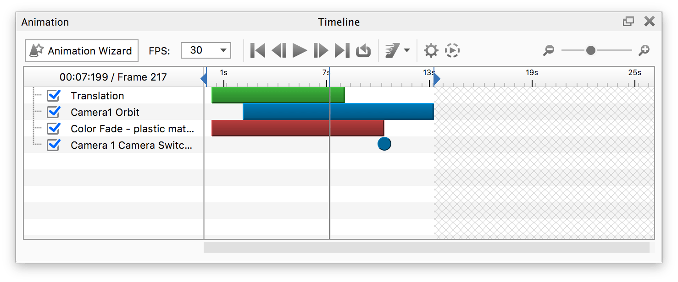This screenshot has width=678, height=282.
Task: Play the animation
Action: coord(300,50)
